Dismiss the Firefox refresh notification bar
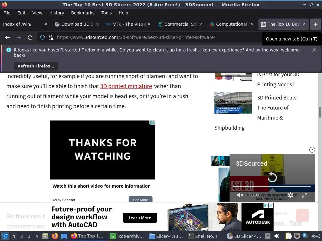 click(314, 50)
